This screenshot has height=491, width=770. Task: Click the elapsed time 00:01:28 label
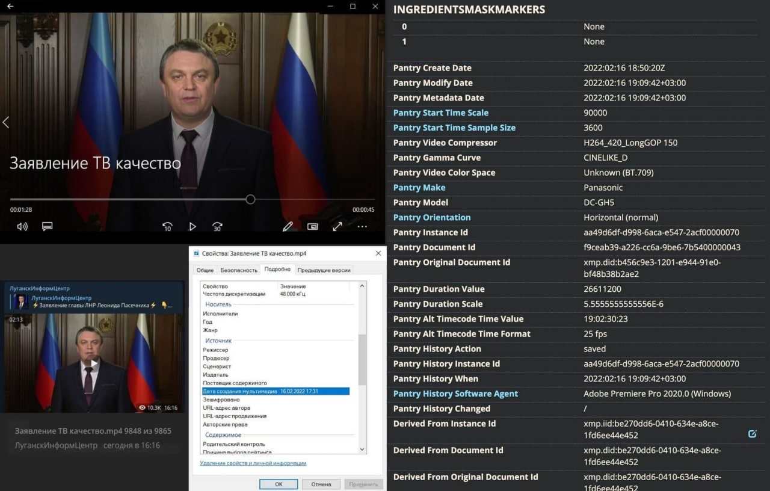point(21,209)
